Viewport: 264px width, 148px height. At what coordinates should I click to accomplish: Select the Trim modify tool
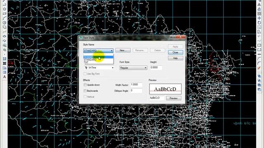tap(259, 36)
